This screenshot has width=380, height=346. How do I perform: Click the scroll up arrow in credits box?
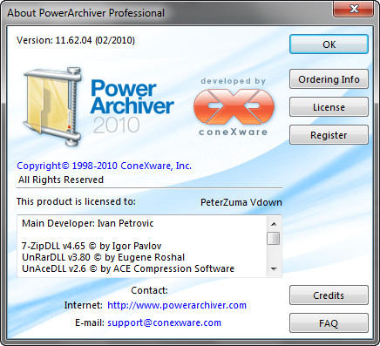[x=274, y=224]
